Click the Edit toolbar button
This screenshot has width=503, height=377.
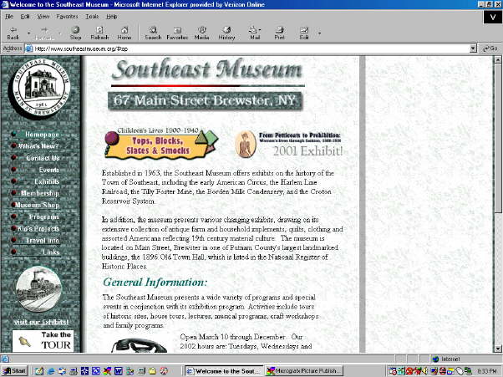coord(303,33)
